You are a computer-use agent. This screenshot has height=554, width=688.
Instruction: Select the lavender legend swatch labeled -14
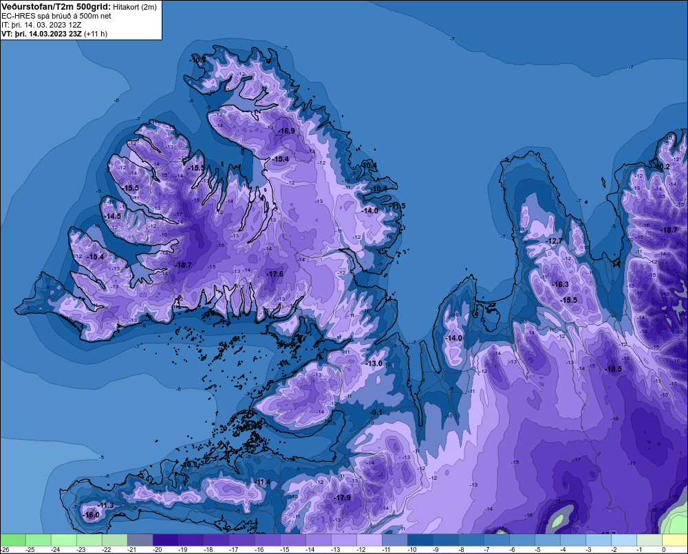(x=318, y=540)
